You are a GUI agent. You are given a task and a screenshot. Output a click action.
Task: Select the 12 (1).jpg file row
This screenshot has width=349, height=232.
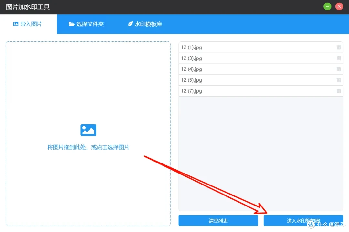(x=261, y=47)
